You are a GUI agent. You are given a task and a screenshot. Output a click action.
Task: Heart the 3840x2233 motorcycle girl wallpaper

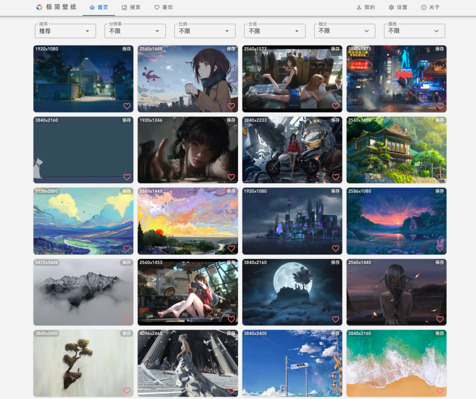point(336,177)
